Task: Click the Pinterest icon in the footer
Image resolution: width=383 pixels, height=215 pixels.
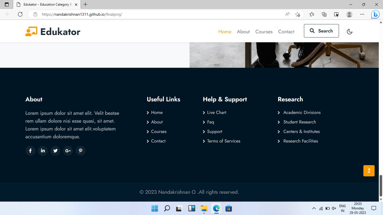Action: tap(80, 151)
